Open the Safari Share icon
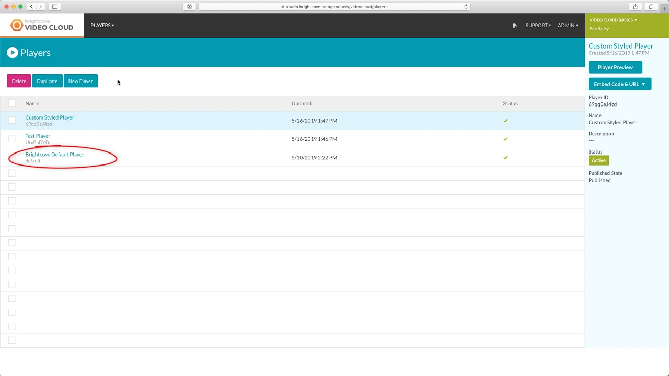This screenshot has height=376, width=669. [635, 7]
